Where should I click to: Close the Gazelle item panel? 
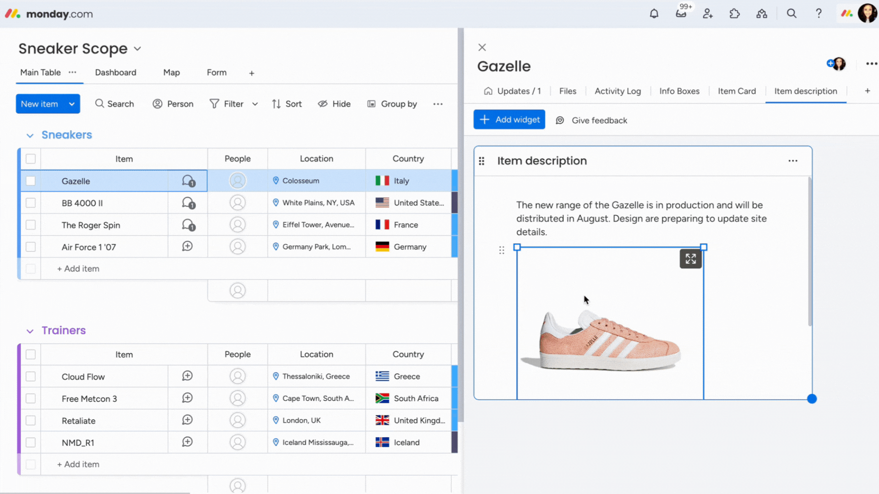[x=482, y=47]
